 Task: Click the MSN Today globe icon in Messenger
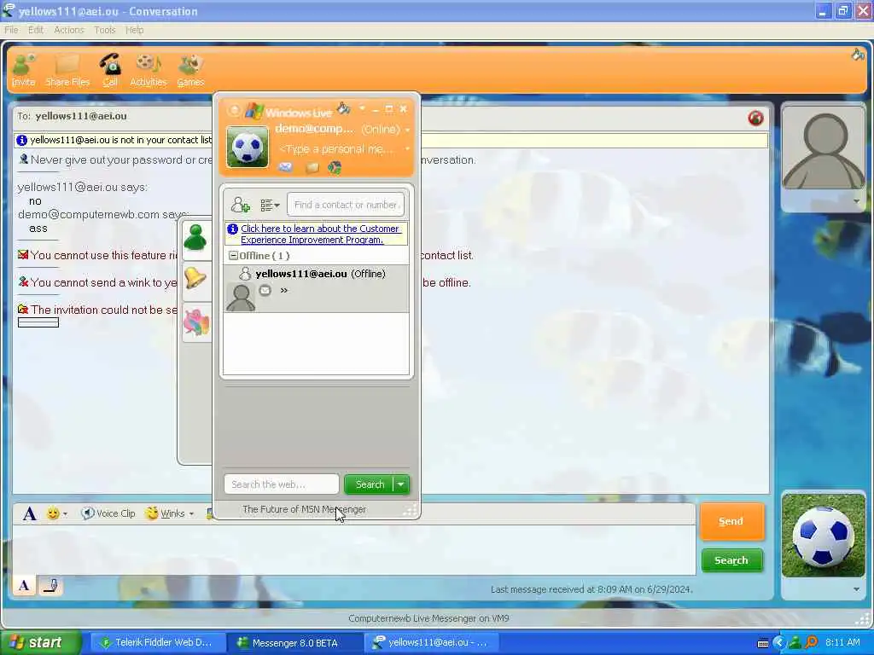point(335,167)
